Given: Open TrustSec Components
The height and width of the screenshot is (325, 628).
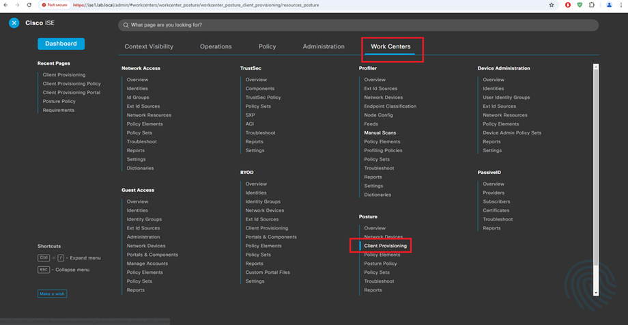Looking at the screenshot, I should 260,89.
